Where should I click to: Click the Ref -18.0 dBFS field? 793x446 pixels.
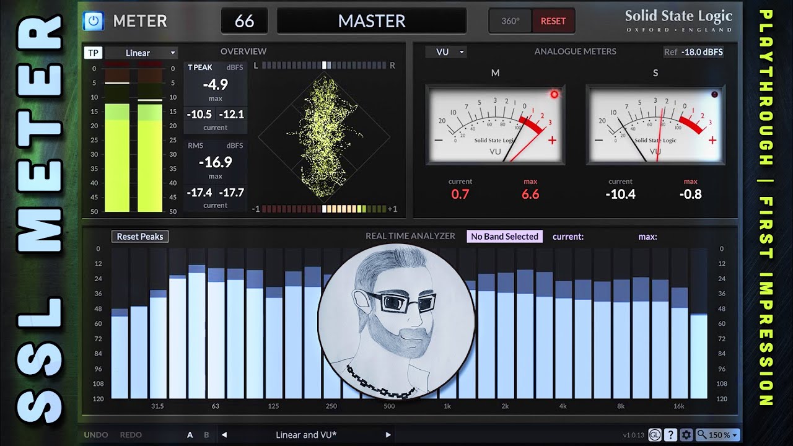click(694, 52)
